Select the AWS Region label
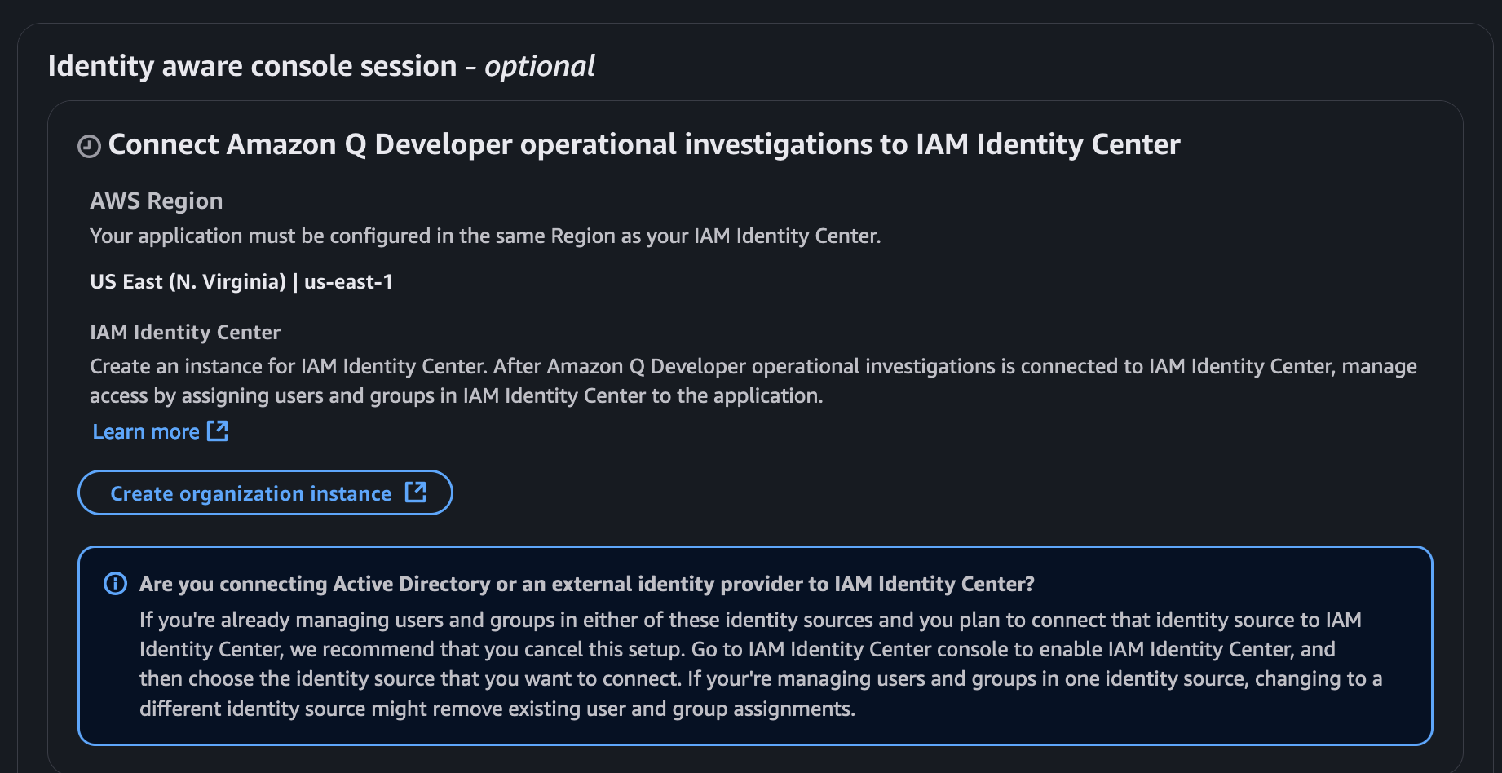The image size is (1502, 773). (x=156, y=201)
